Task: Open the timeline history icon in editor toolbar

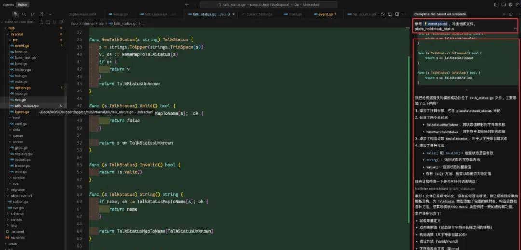Action: tap(383, 15)
